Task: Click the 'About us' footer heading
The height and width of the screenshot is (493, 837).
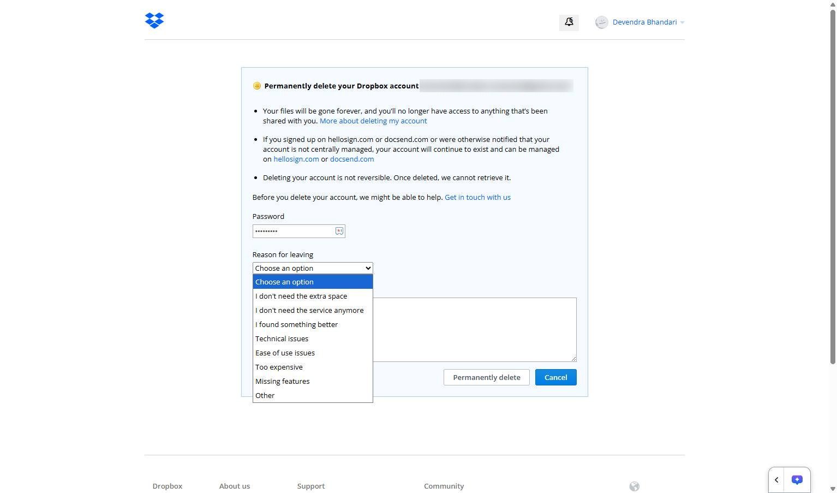Action: coord(235,486)
